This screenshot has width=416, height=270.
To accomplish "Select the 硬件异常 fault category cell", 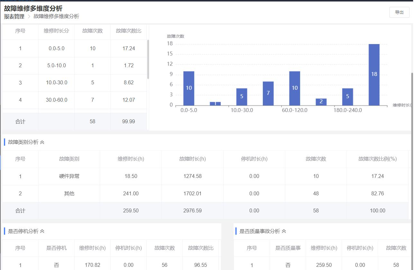I will click(69, 176).
